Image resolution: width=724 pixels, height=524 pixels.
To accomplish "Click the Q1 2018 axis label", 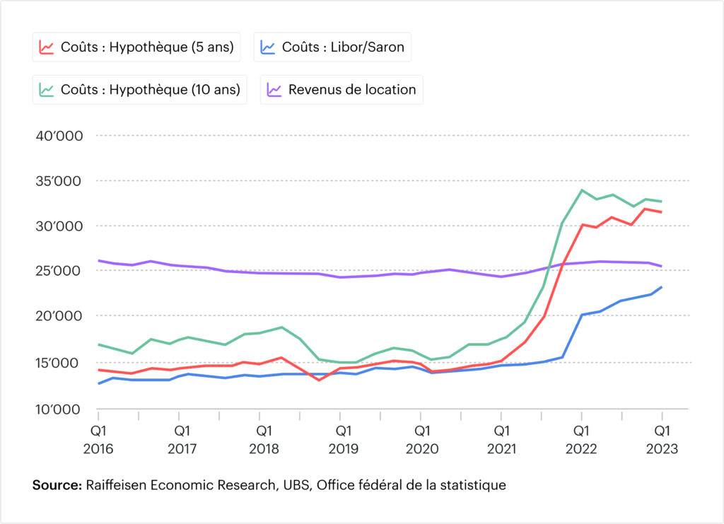I will pos(264,440).
